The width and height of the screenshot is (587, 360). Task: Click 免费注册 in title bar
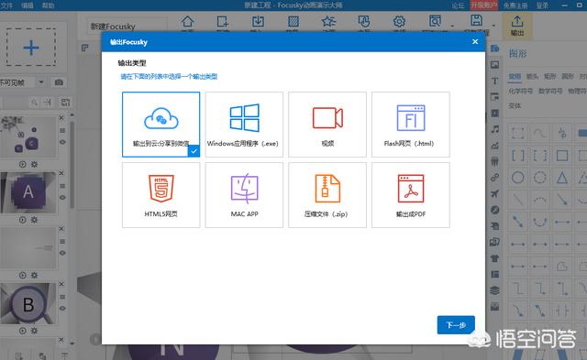coord(515,5)
